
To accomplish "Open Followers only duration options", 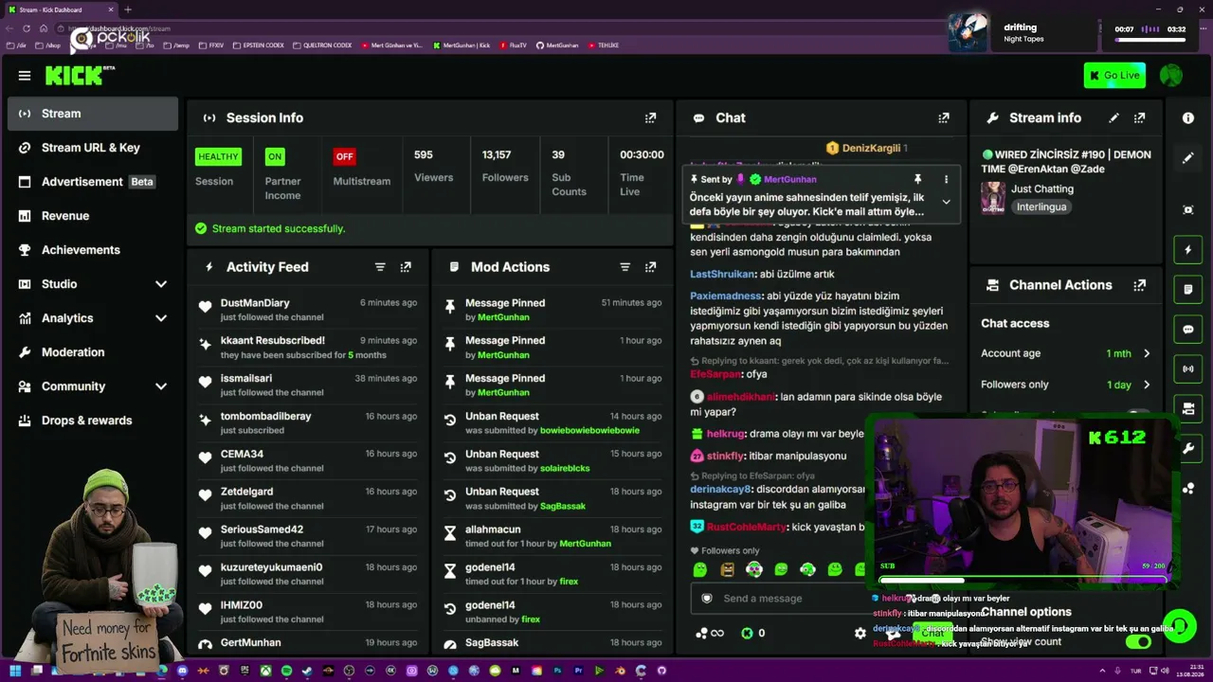I will click(1065, 385).
